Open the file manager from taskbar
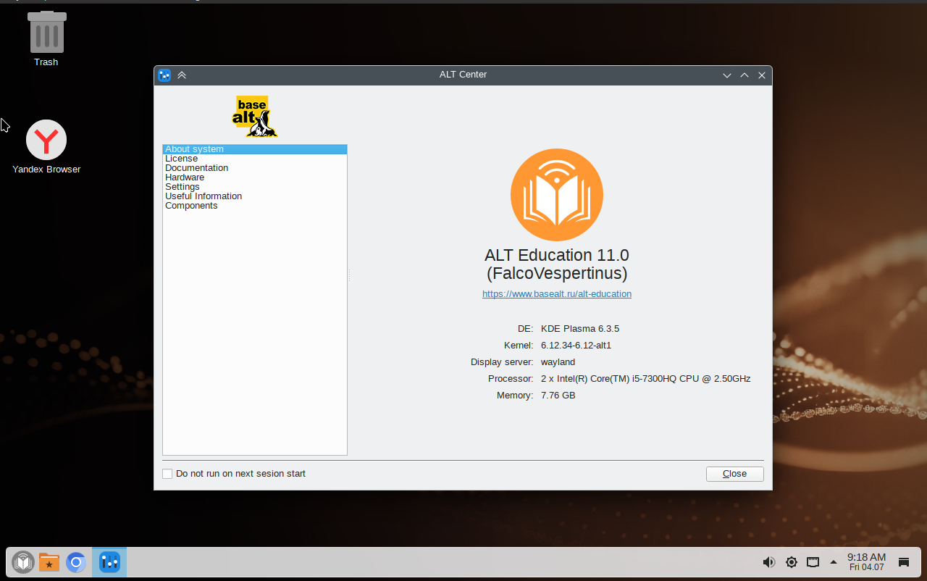The width and height of the screenshot is (927, 581). tap(49, 562)
